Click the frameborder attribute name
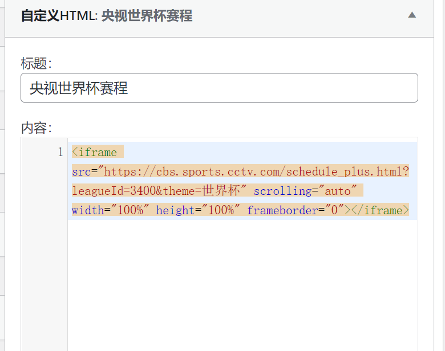This screenshot has height=351, width=445. coord(282,210)
